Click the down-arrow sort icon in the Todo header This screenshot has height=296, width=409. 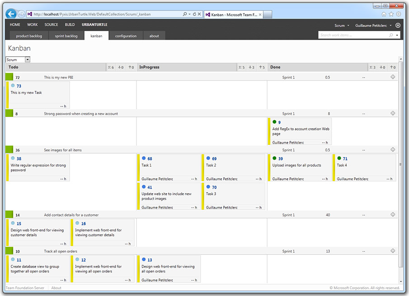click(x=121, y=67)
